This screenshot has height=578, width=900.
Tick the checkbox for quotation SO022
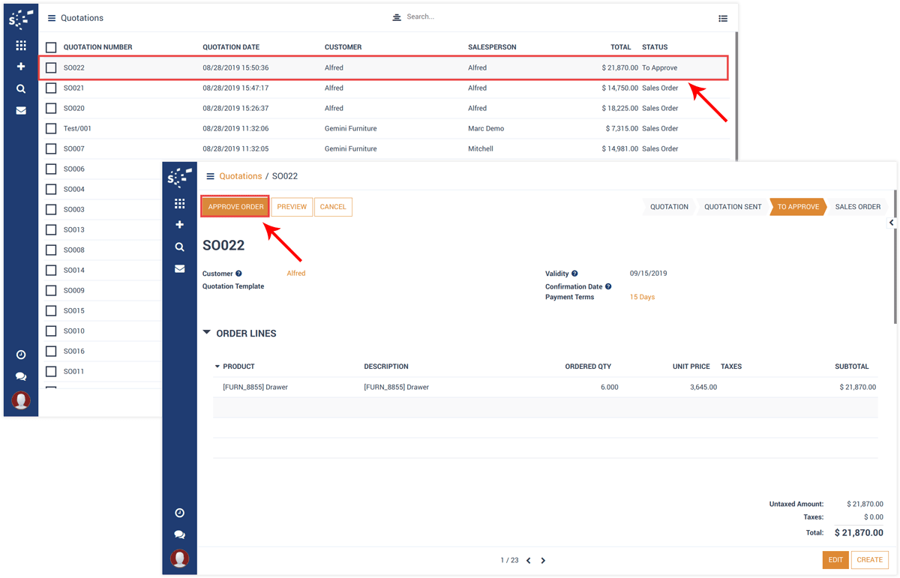coord(51,67)
